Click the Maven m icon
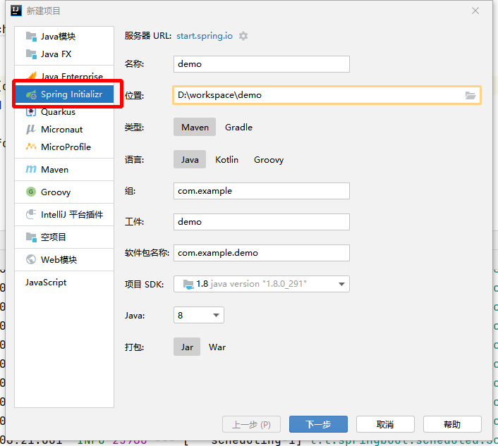Screen dimensions: 498x446 pyautogui.click(x=31, y=169)
